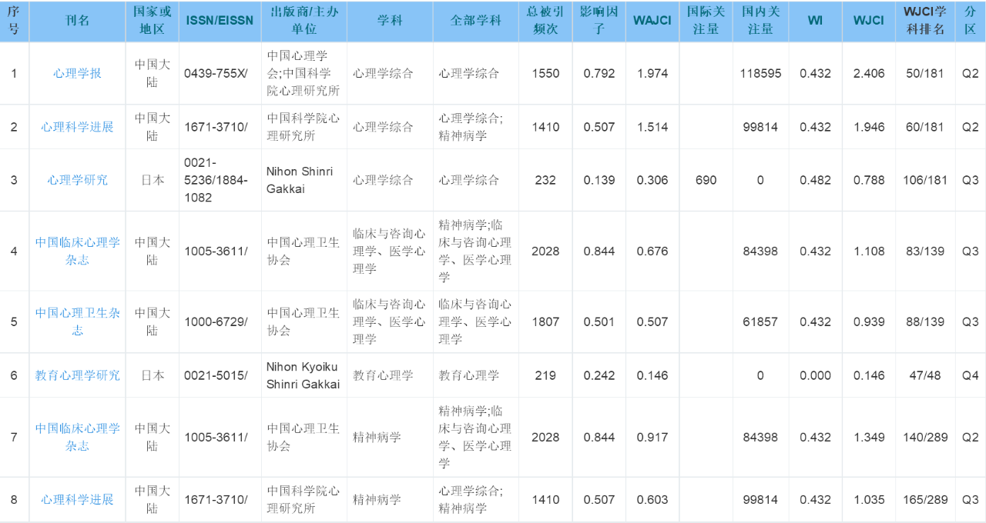
Task: Click the Nihon Shinri Gakkai publisher cell
Action: pos(300,180)
